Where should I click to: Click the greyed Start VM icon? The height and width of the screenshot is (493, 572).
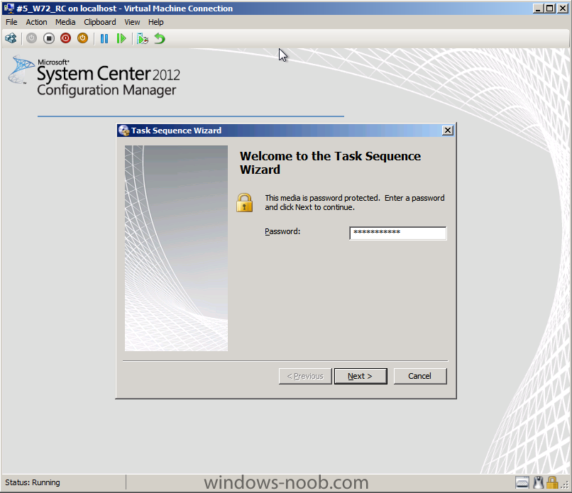tap(31, 38)
